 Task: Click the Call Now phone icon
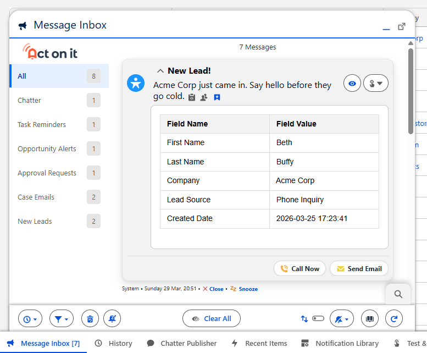(284, 268)
